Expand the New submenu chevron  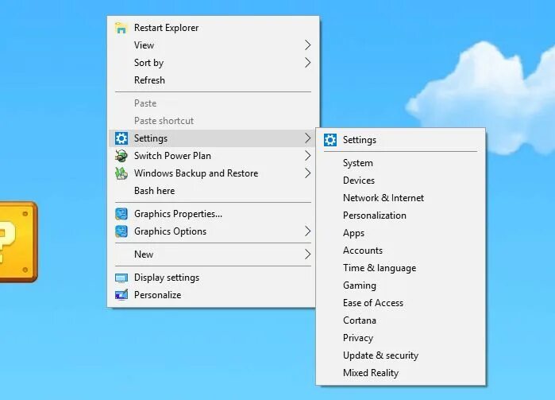click(x=307, y=254)
